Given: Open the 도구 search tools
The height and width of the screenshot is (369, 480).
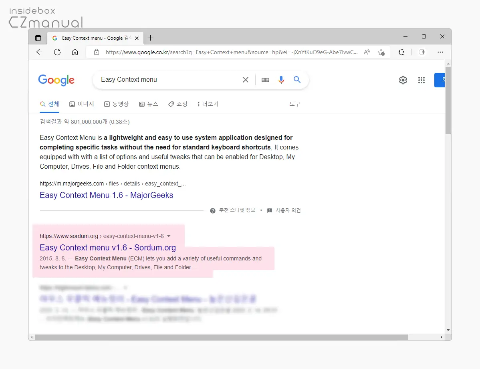Looking at the screenshot, I should click(295, 104).
